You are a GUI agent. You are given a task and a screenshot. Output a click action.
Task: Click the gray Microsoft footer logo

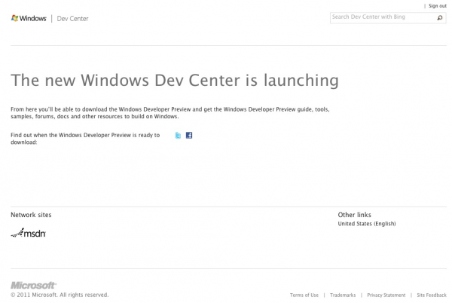tap(33, 285)
